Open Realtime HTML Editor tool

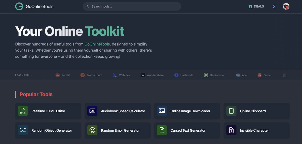coord(48,111)
